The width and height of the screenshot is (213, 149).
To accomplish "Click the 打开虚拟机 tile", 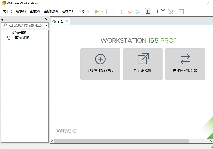I will click(x=143, y=64).
